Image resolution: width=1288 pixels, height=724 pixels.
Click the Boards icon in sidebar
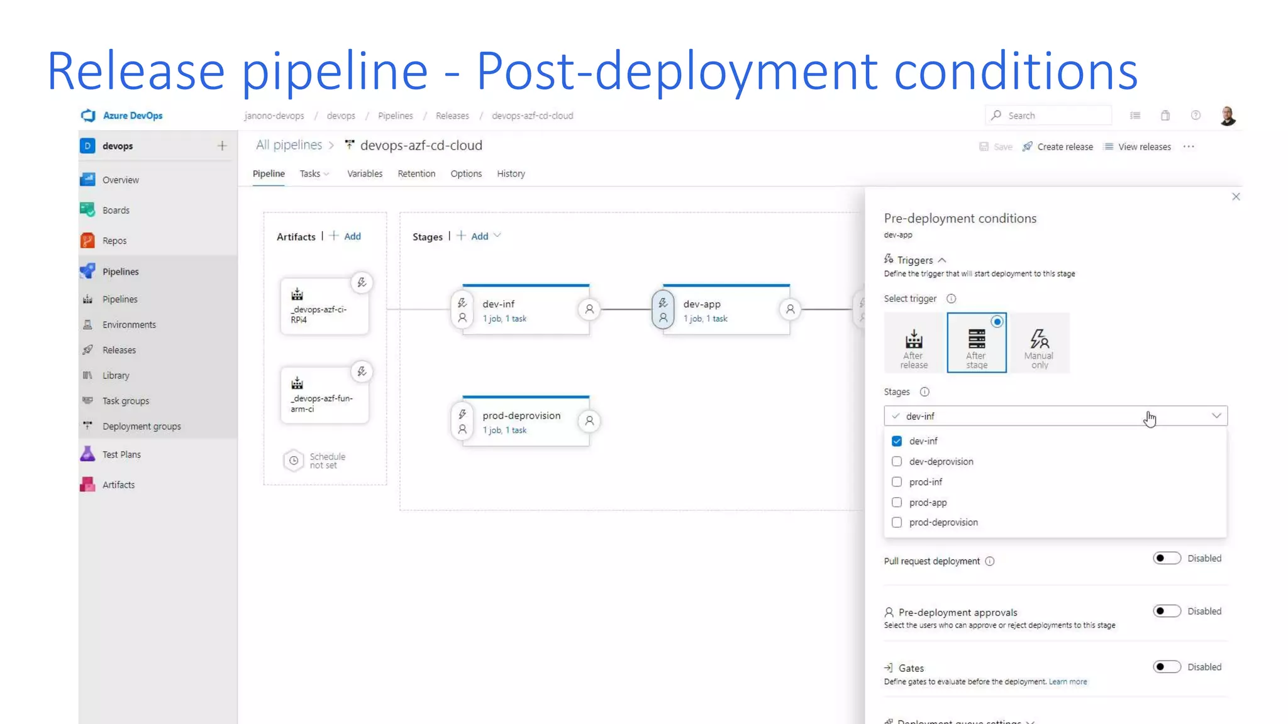tap(87, 210)
